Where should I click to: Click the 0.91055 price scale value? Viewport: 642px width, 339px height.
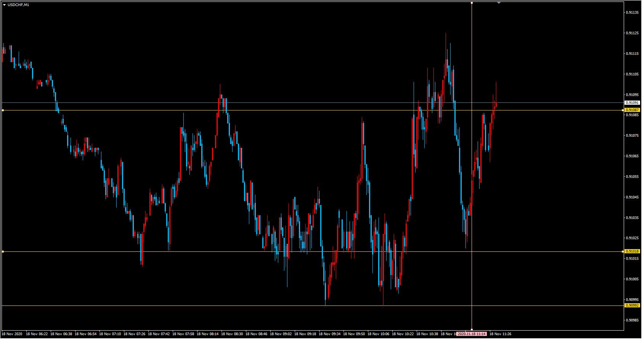[632, 177]
